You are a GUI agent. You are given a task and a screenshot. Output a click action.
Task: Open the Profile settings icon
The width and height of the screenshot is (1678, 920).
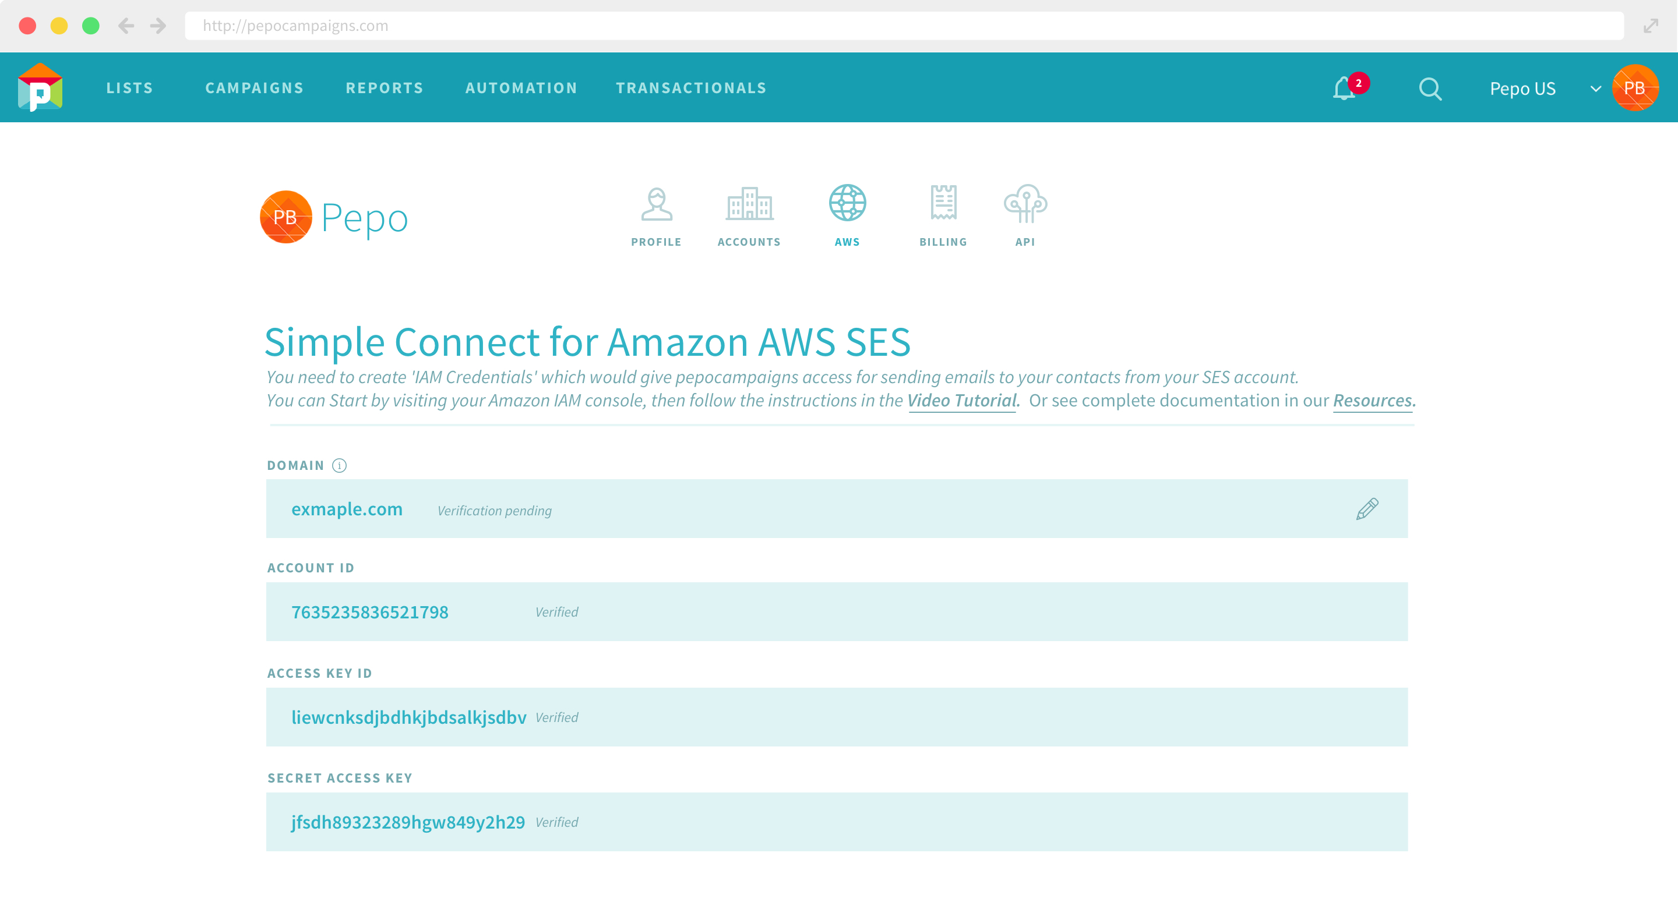coord(656,205)
